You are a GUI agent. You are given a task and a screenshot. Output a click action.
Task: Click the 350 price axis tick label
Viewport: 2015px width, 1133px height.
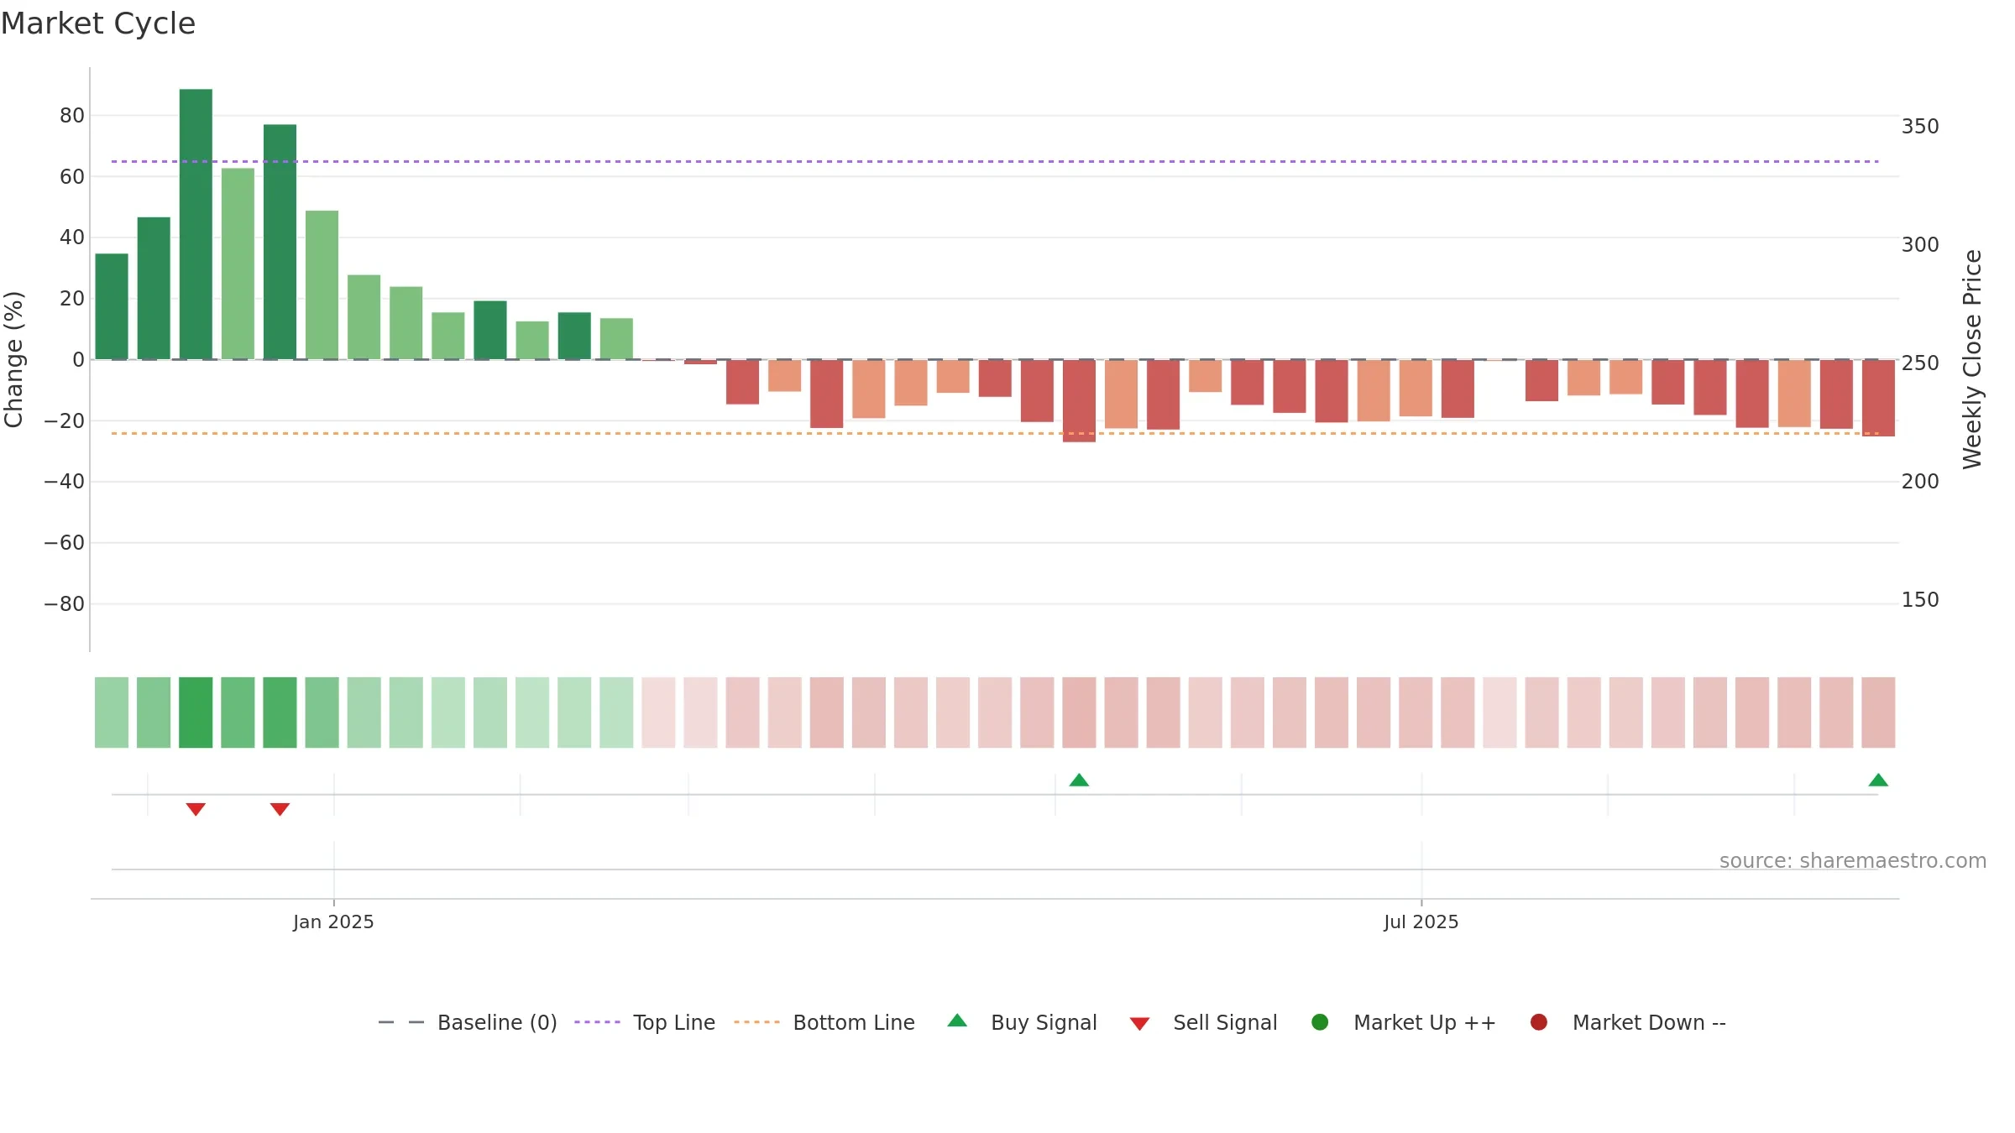pos(1920,127)
